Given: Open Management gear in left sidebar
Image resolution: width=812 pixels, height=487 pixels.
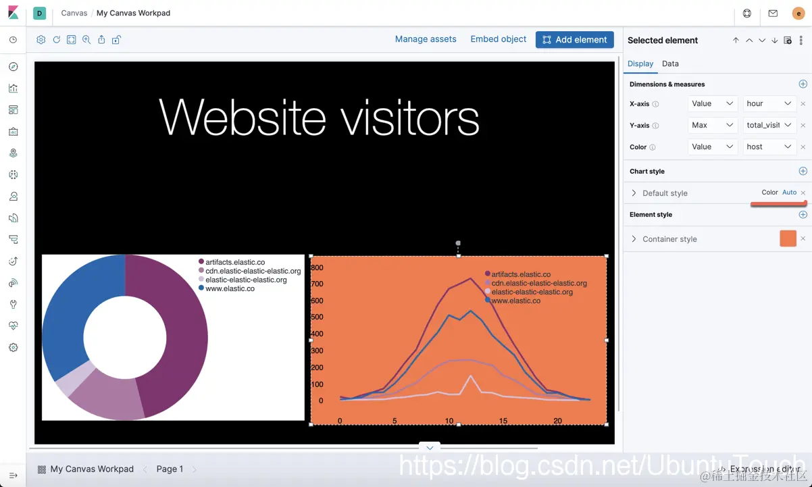Looking at the screenshot, I should (x=13, y=348).
